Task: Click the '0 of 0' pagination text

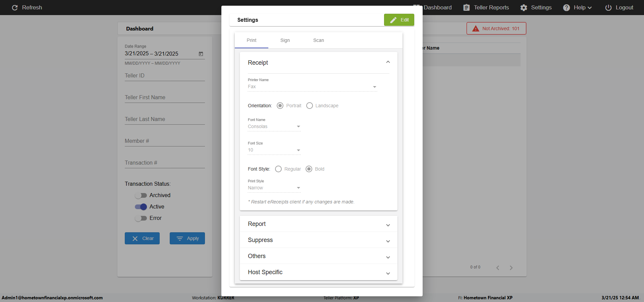Action: point(475,267)
